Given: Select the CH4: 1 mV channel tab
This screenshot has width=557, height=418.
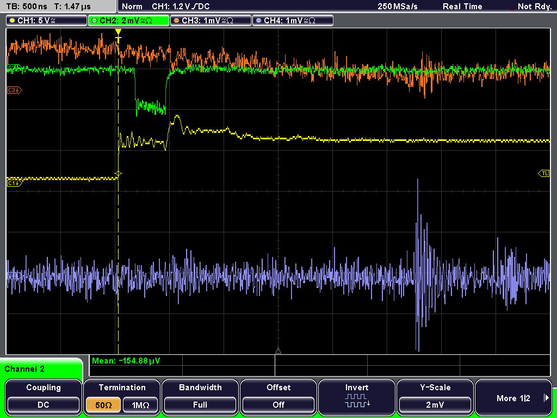Looking at the screenshot, I should click(x=293, y=21).
